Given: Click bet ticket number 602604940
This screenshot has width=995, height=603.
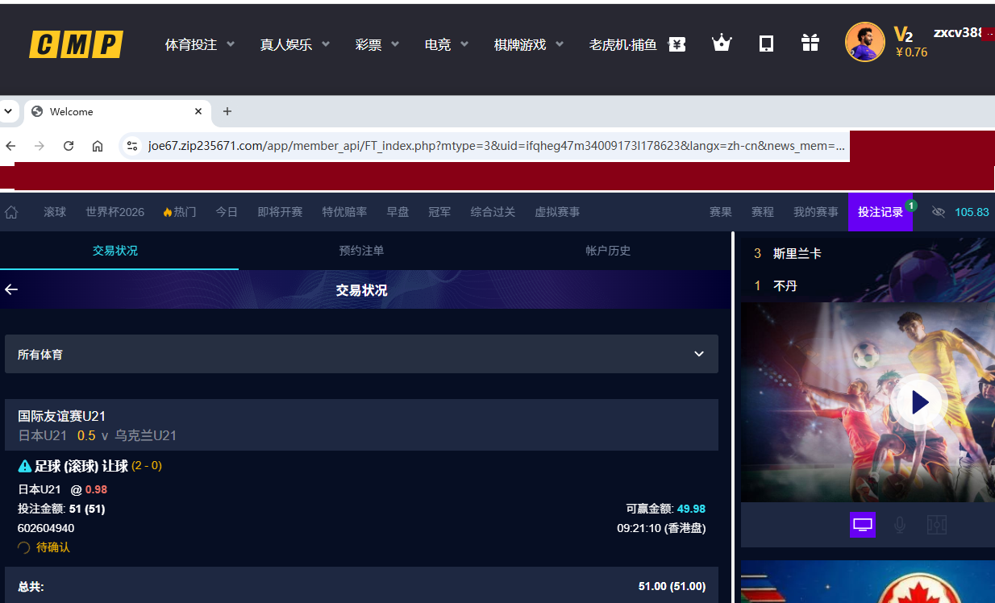Looking at the screenshot, I should coord(46,528).
